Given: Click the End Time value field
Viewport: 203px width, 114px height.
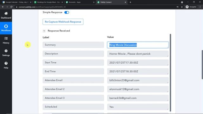Looking at the screenshot, I should click(x=138, y=71).
